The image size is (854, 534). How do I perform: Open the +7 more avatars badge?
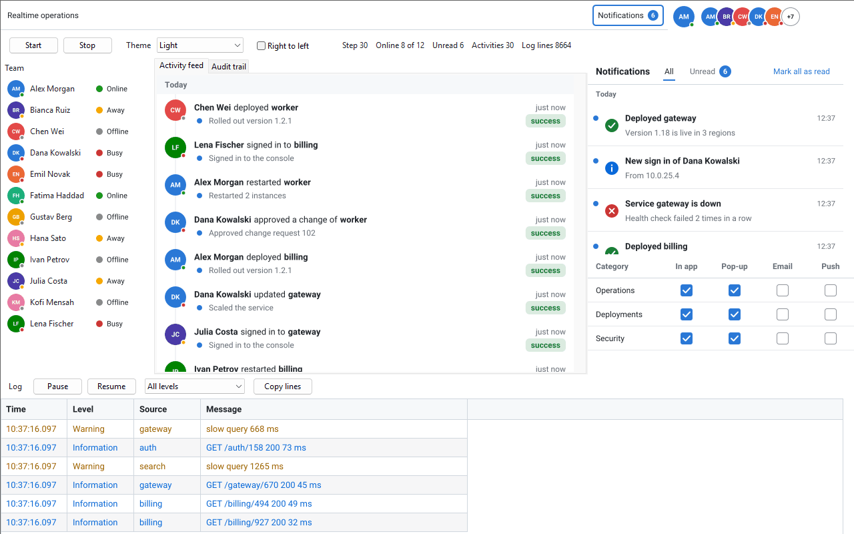tap(791, 17)
